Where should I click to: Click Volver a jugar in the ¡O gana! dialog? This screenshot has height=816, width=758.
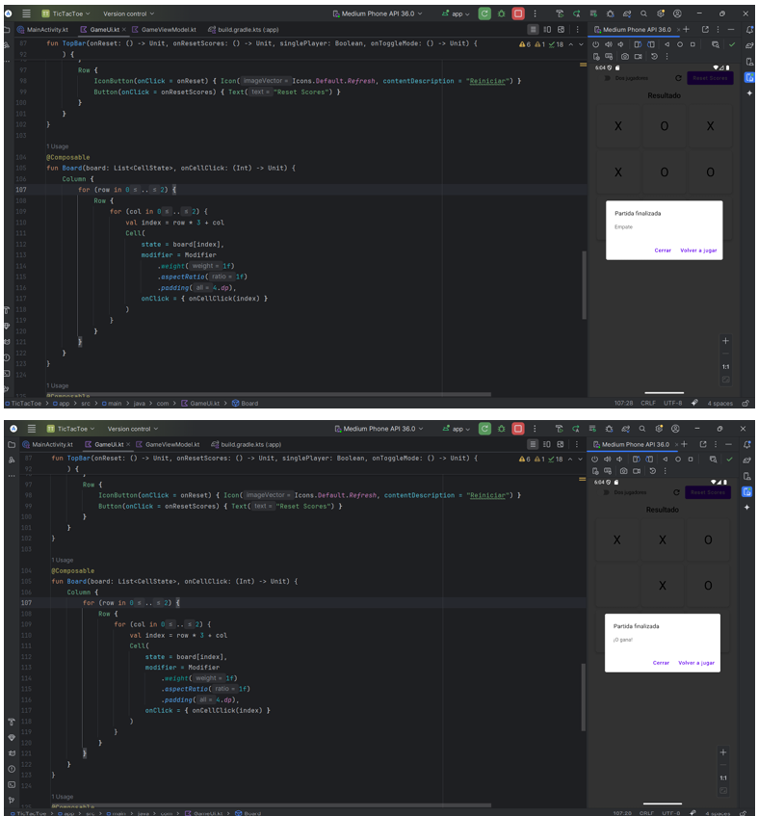(x=696, y=663)
